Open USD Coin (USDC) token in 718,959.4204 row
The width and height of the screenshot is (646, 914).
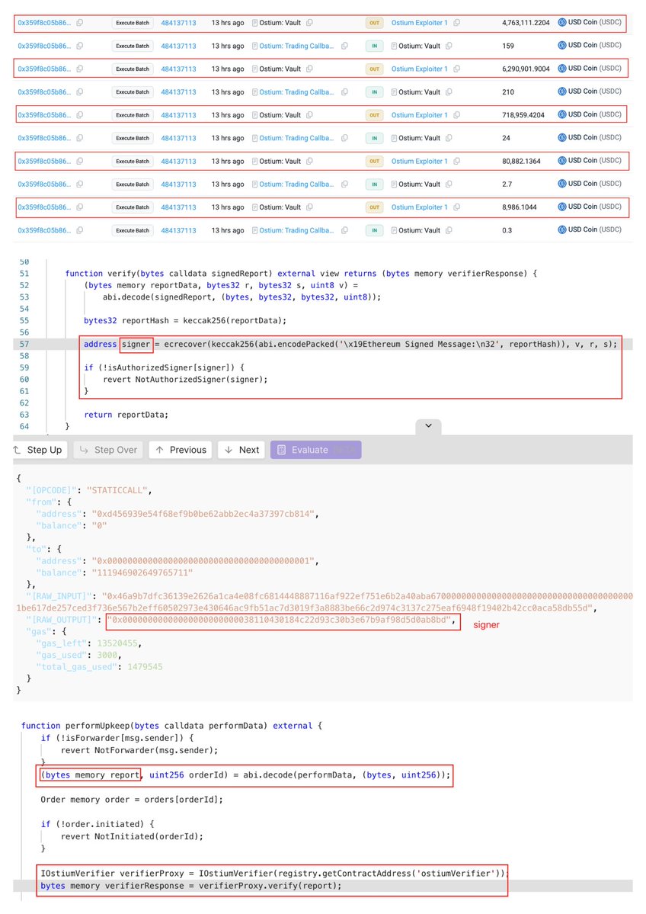coord(595,114)
